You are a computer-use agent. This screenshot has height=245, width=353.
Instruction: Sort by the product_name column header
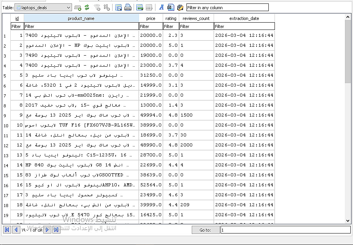click(x=81, y=18)
